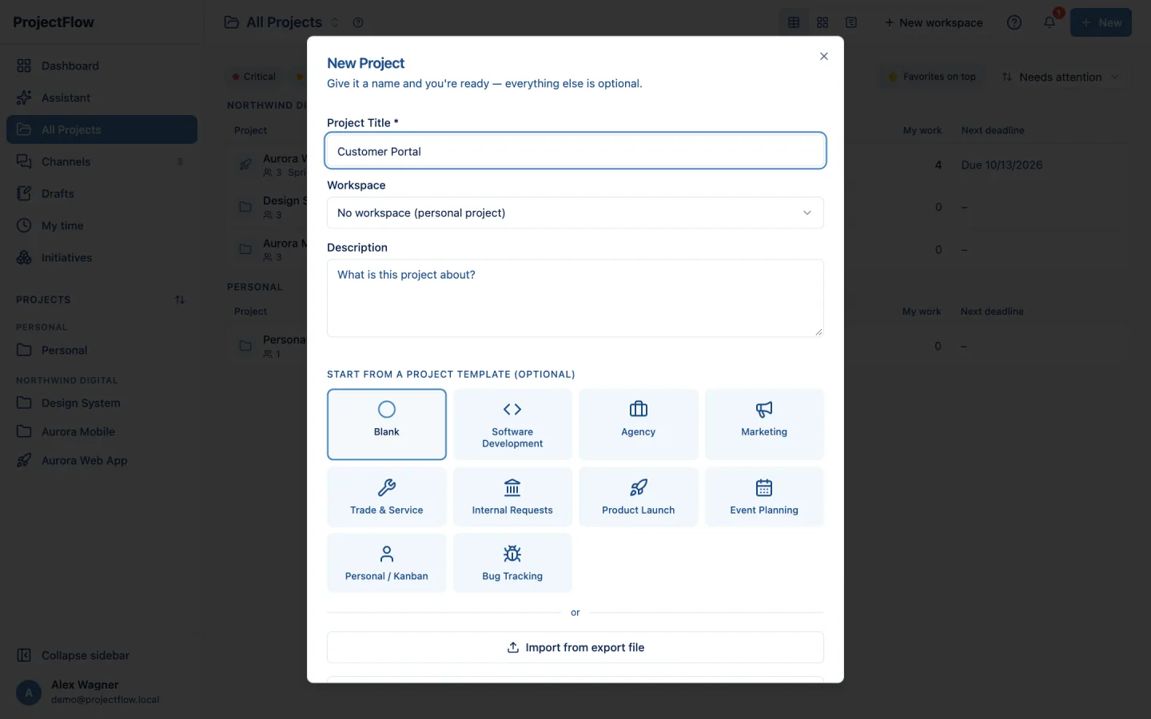Screen dimensions: 1151x719
Task: Open Initiatives in the sidebar
Action: tap(102, 257)
